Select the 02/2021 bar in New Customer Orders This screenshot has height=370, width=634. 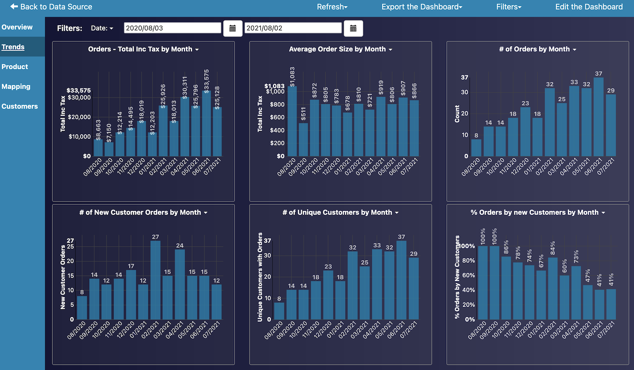[156, 280]
